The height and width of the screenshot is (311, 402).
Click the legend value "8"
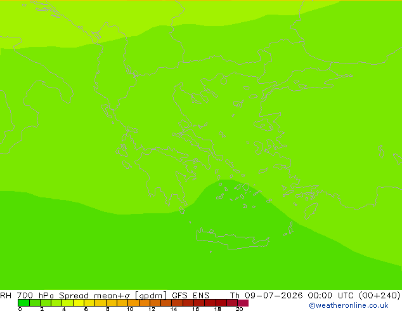click(108, 309)
